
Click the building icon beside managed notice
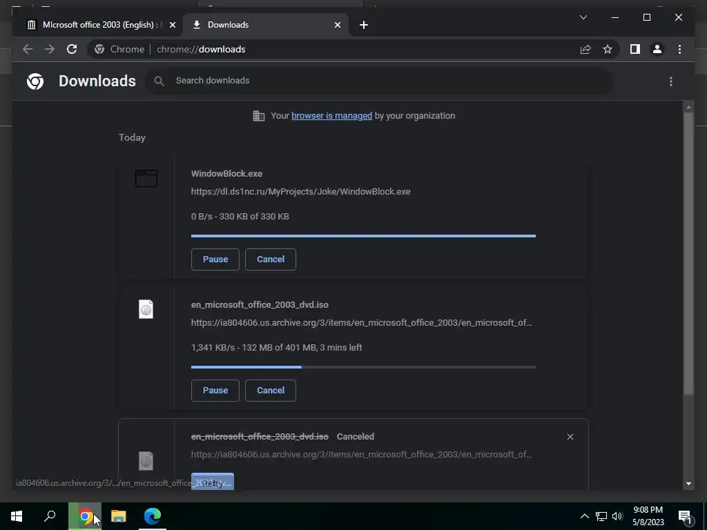click(x=258, y=116)
